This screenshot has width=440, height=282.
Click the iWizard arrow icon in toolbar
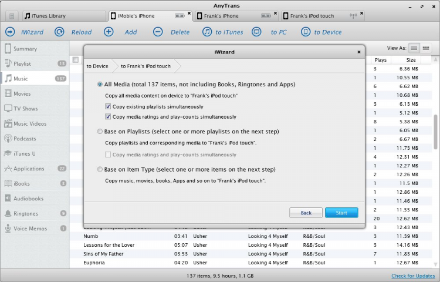click(10, 32)
